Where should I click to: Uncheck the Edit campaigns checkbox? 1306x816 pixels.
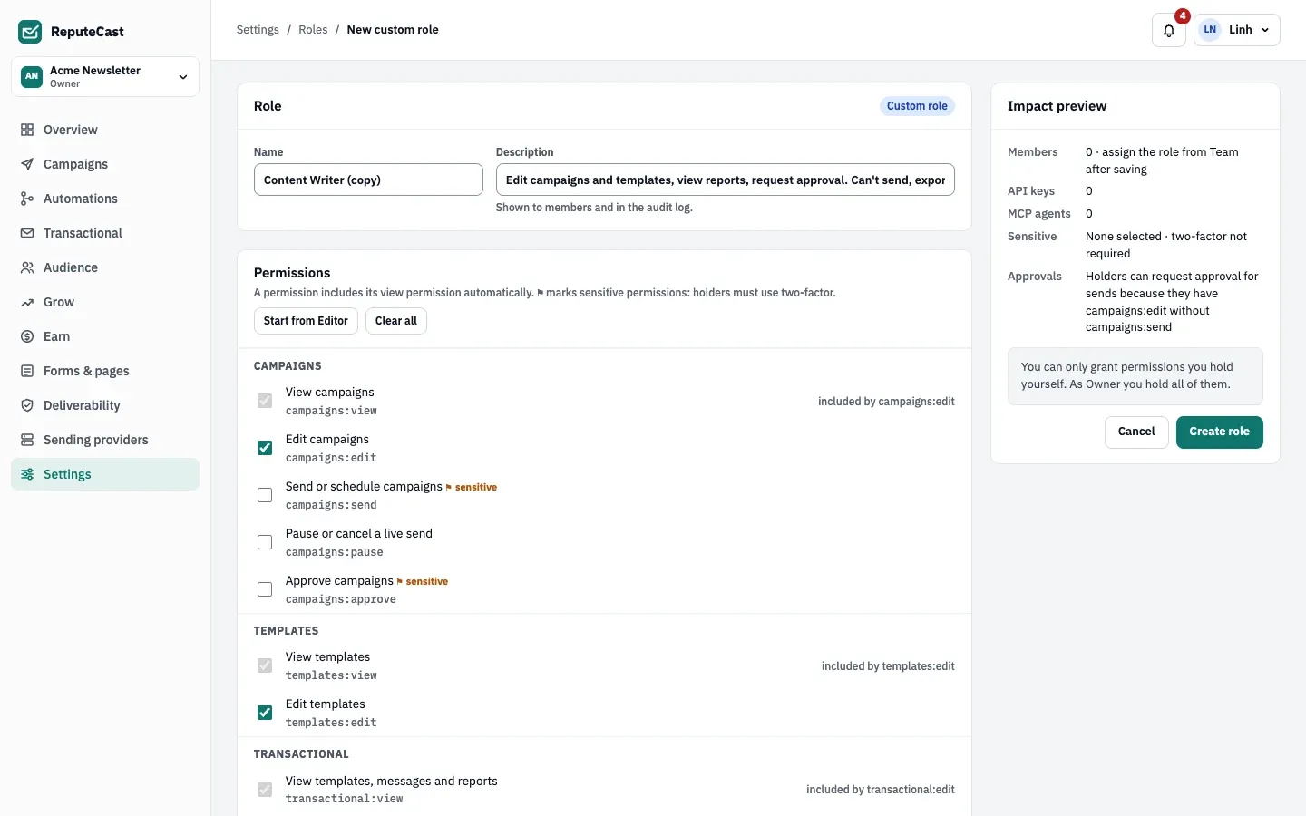(x=265, y=448)
